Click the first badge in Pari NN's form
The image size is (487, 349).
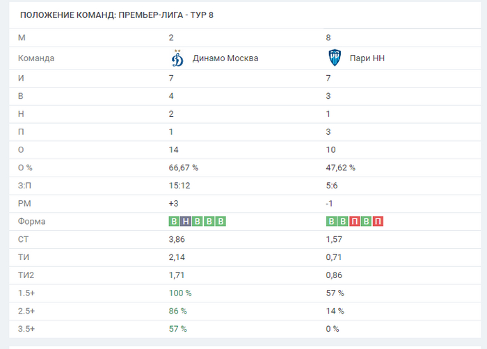point(331,222)
